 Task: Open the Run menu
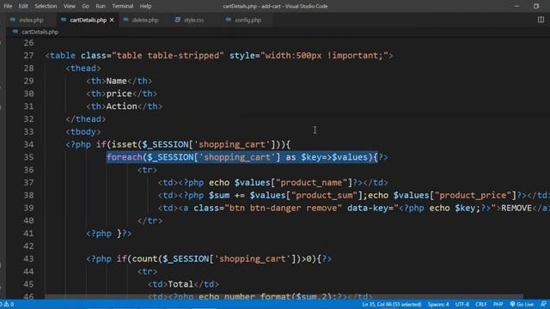pos(101,6)
